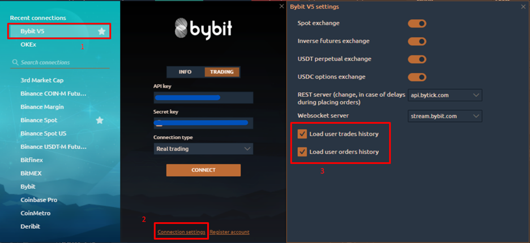Expand the Websocket server dropdown
Image resolution: width=530 pixels, height=243 pixels.
pyautogui.click(x=445, y=116)
